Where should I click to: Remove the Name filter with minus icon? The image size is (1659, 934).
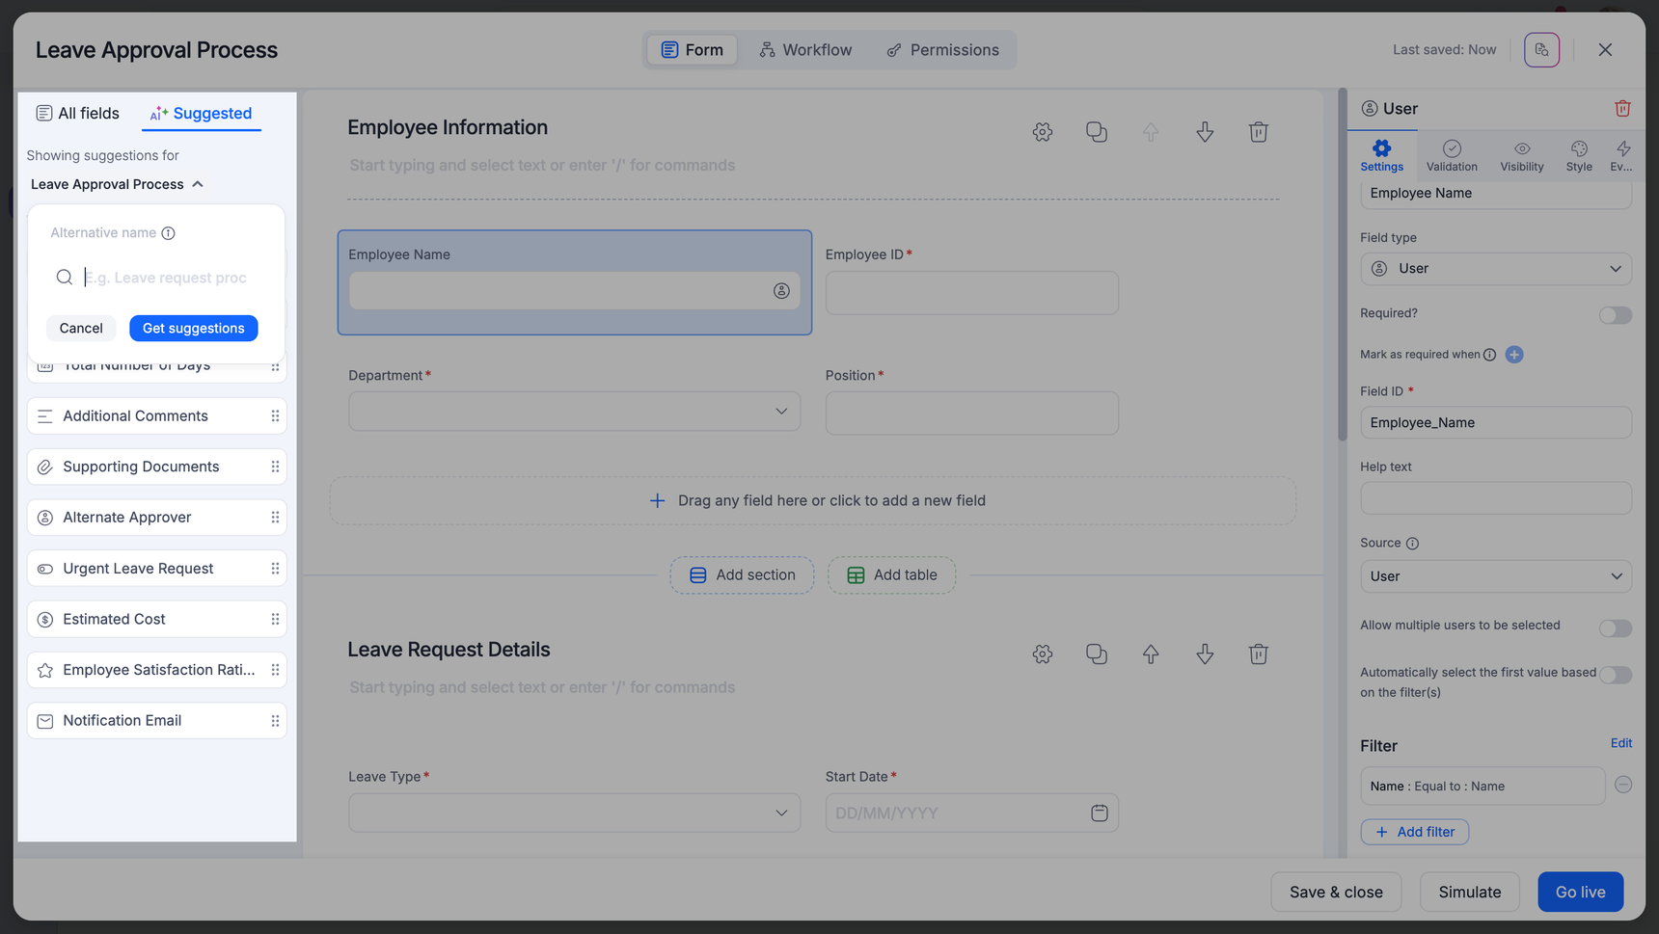click(x=1623, y=786)
